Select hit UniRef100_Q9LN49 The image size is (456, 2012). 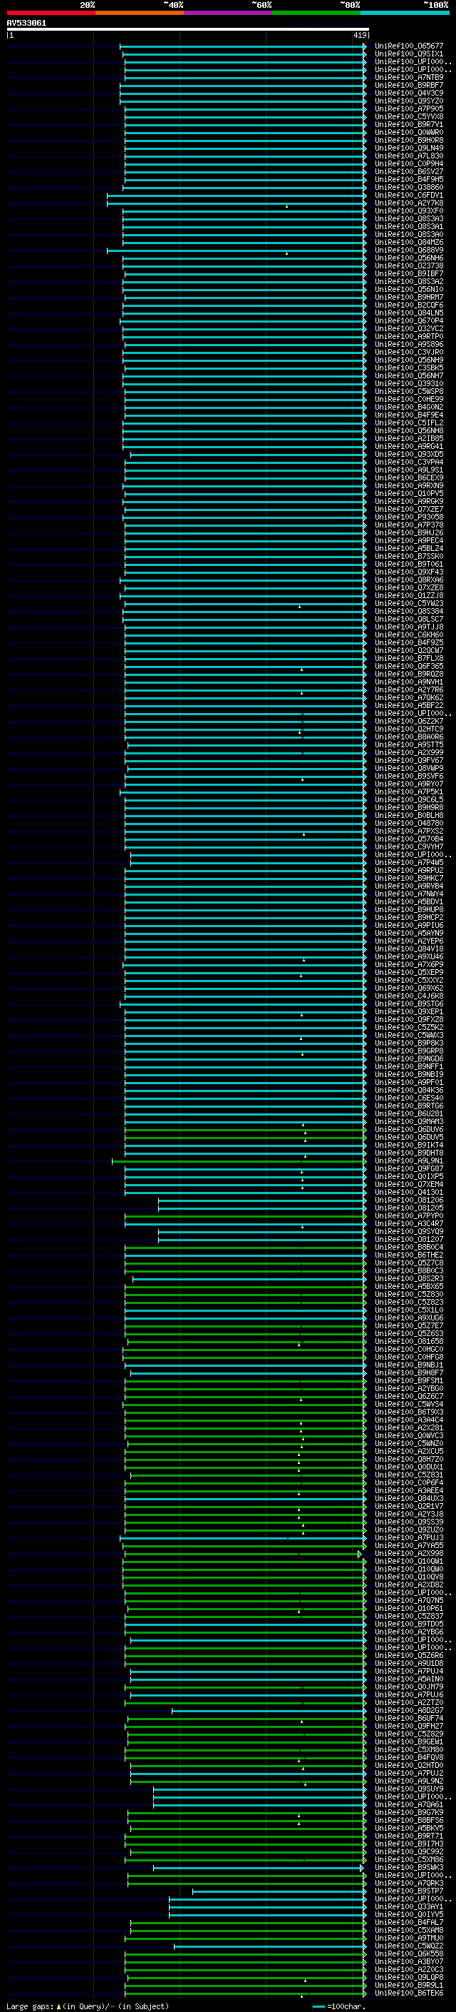pyautogui.click(x=409, y=148)
